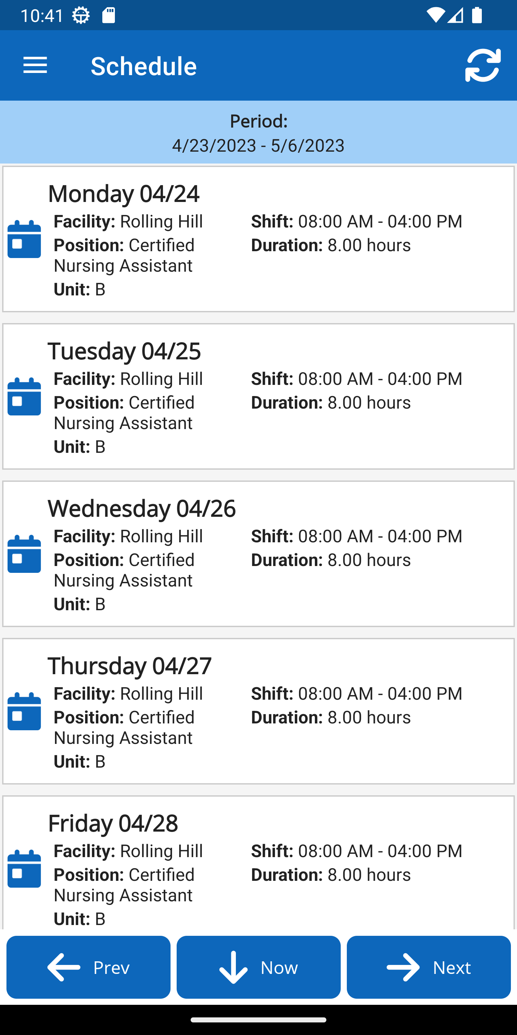The height and width of the screenshot is (1035, 517).
Task: Jump to current period with Now
Action: coord(258,967)
